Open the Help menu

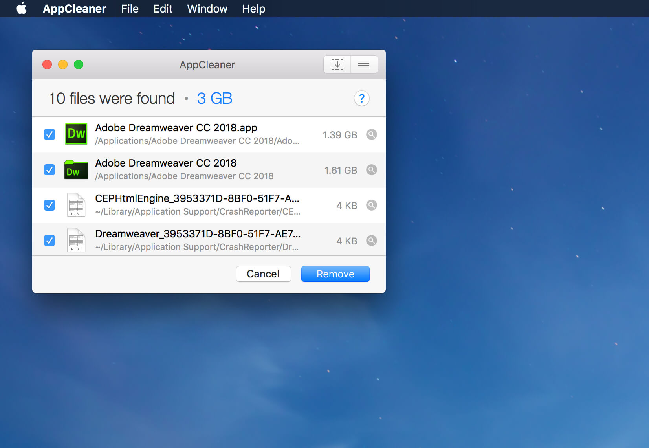[x=254, y=9]
